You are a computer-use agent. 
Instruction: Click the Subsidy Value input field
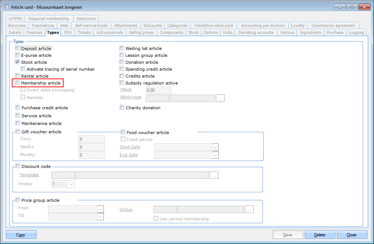pyautogui.click(x=158, y=90)
